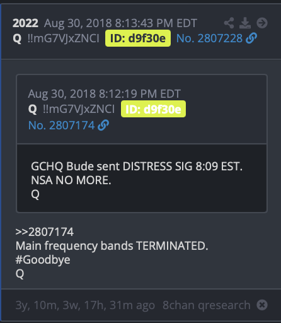Click the download icon in post header

pos(245,23)
